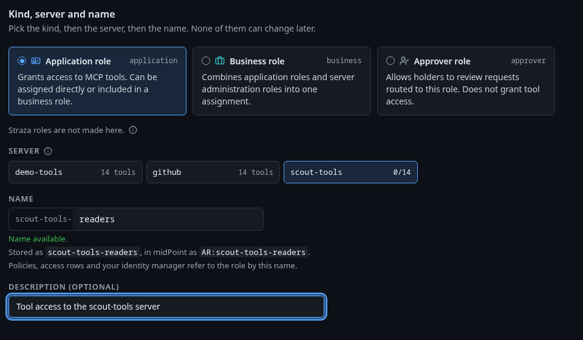Click the Approver role card description text

[463, 89]
